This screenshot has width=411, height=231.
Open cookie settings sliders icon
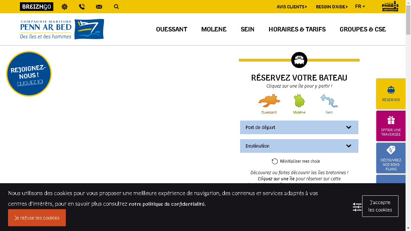pos(357,207)
